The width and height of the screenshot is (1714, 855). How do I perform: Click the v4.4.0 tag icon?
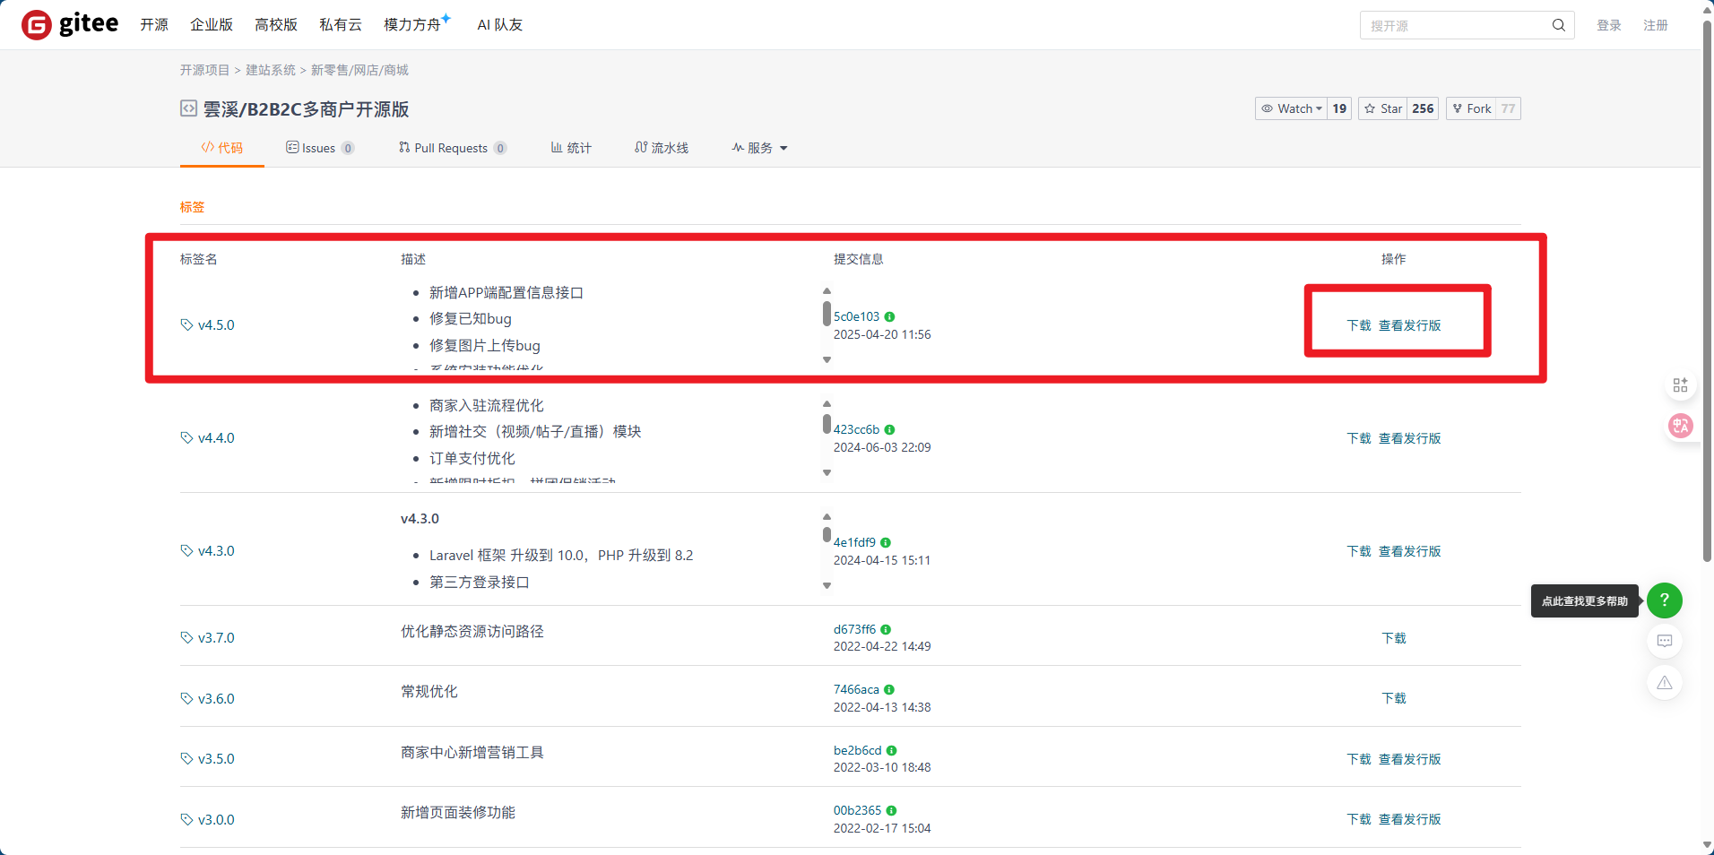coord(186,437)
